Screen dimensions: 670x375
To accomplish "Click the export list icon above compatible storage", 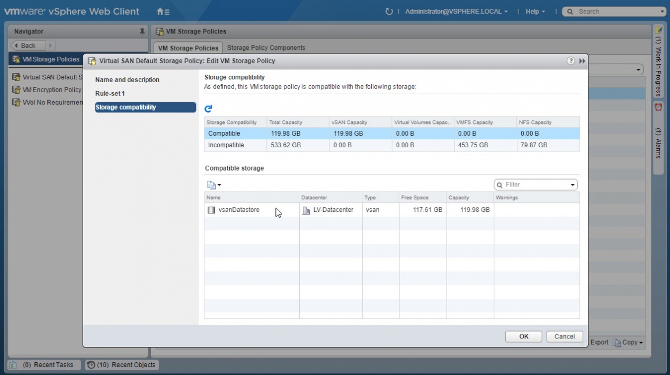I will (213, 185).
